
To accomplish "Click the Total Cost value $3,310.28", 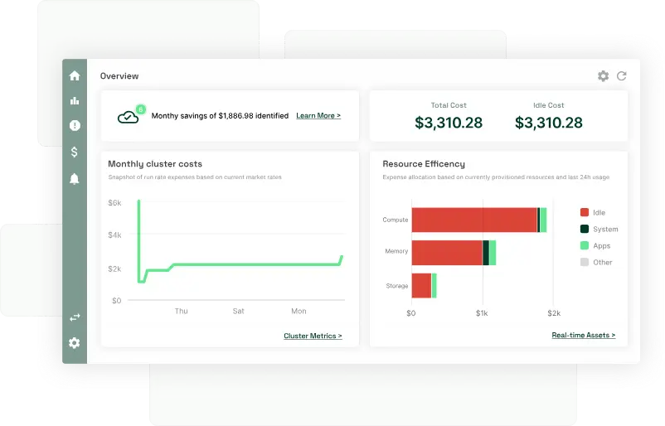I will click(449, 123).
